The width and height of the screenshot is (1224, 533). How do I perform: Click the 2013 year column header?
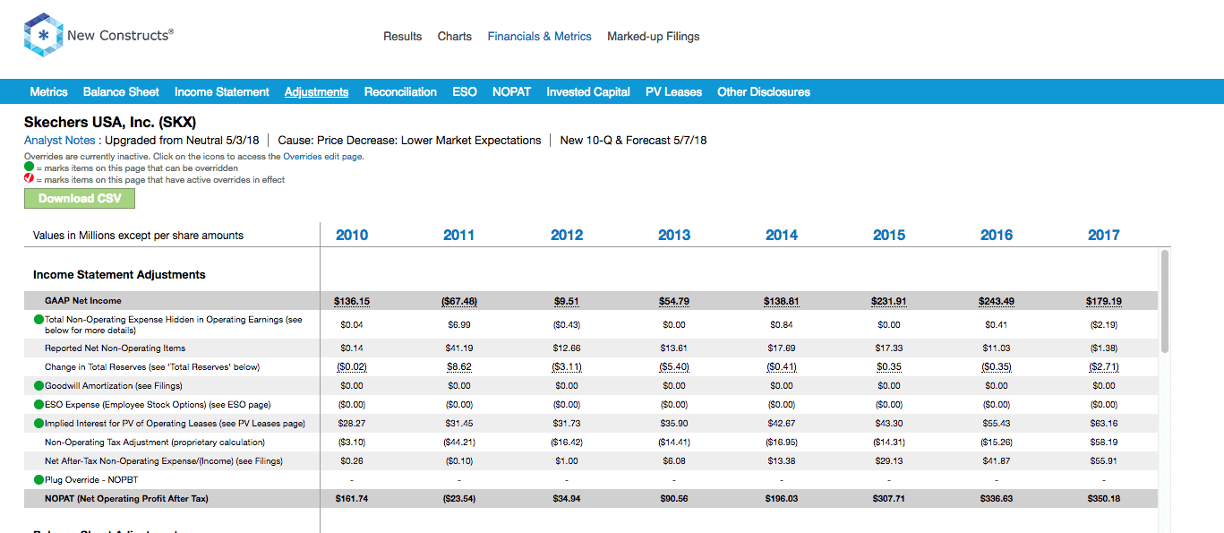point(674,235)
